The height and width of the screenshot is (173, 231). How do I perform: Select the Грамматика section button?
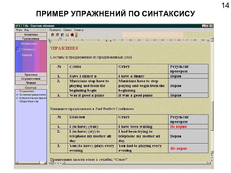click(x=31, y=39)
